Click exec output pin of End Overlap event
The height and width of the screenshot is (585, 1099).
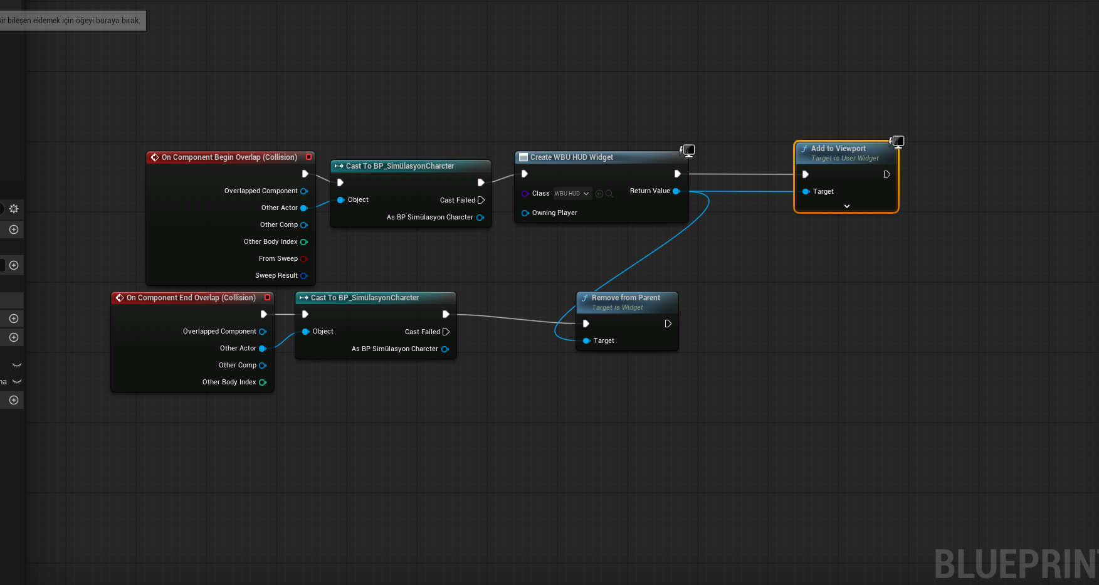(x=264, y=314)
